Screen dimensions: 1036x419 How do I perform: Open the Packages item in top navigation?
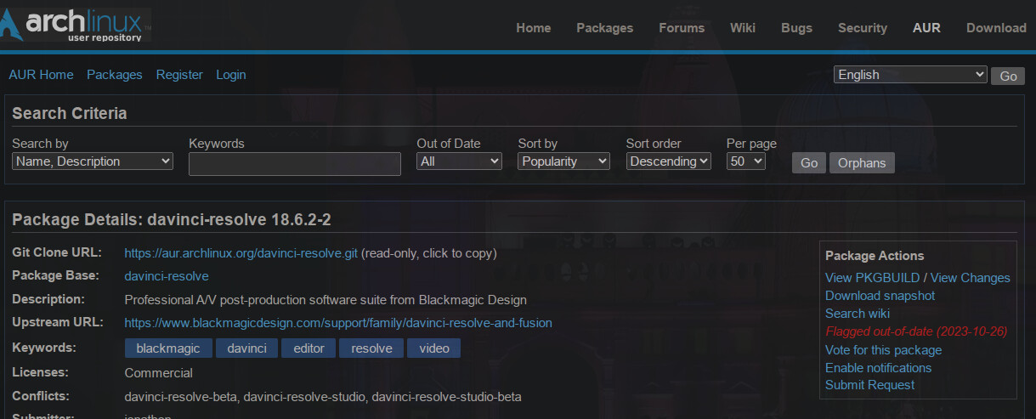pos(604,28)
